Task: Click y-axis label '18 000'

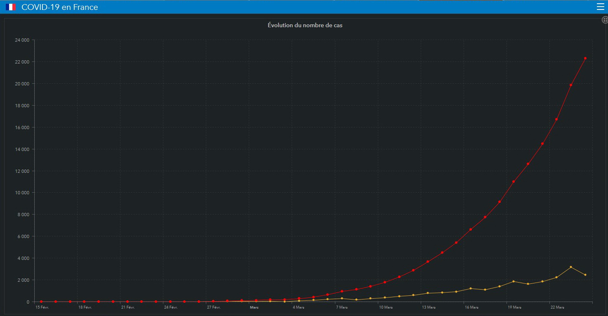Action: click(x=22, y=106)
